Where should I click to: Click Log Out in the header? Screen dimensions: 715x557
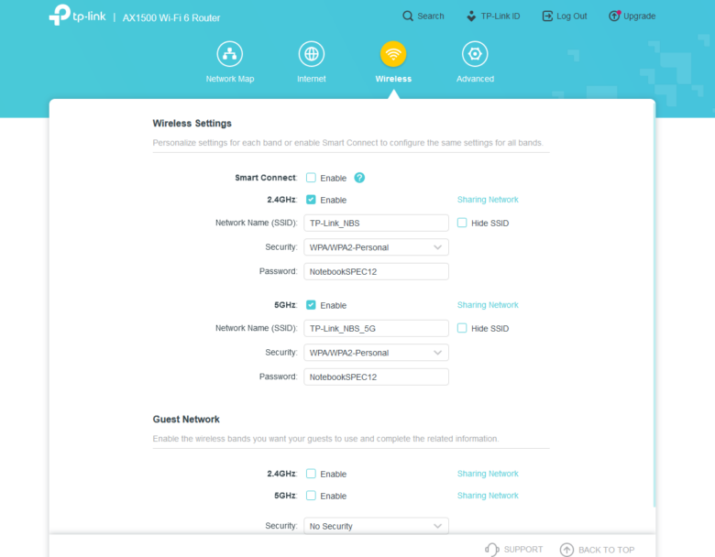click(564, 16)
